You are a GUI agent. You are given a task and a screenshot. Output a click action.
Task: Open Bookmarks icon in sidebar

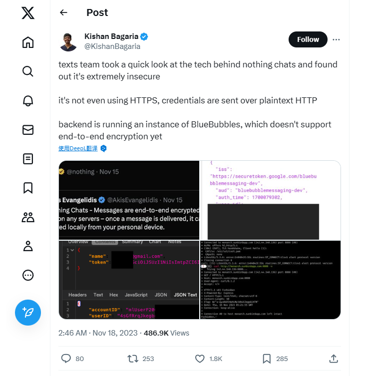tap(28, 188)
